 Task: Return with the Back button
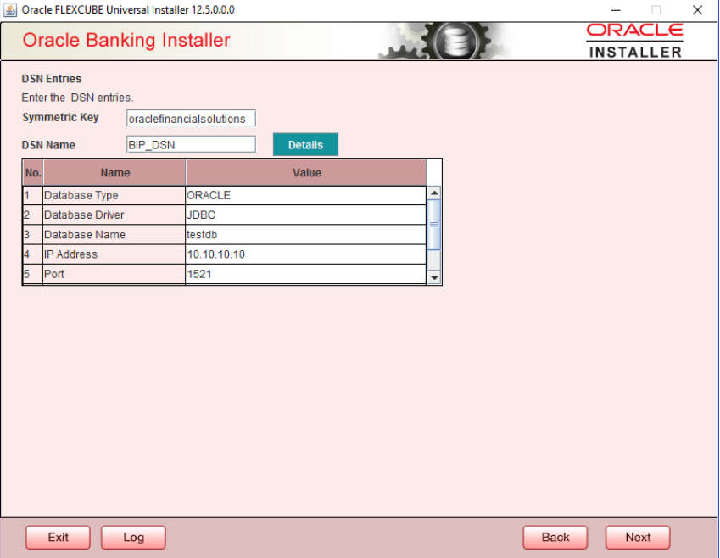click(x=555, y=538)
